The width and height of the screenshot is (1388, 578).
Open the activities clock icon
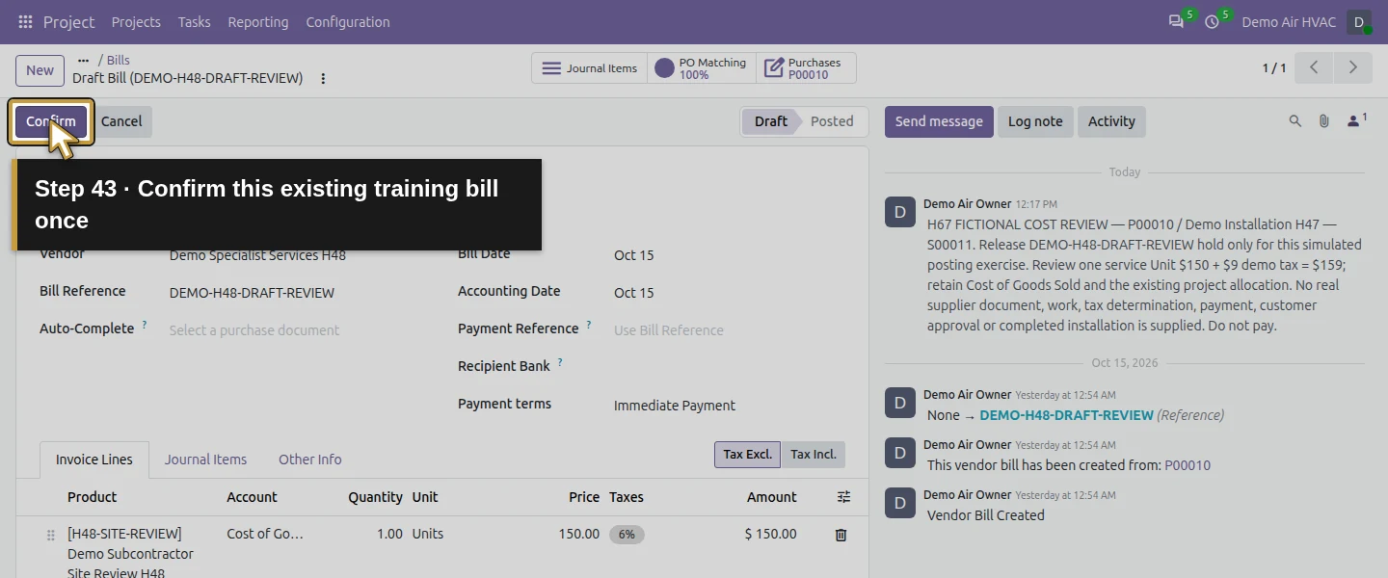click(1212, 21)
